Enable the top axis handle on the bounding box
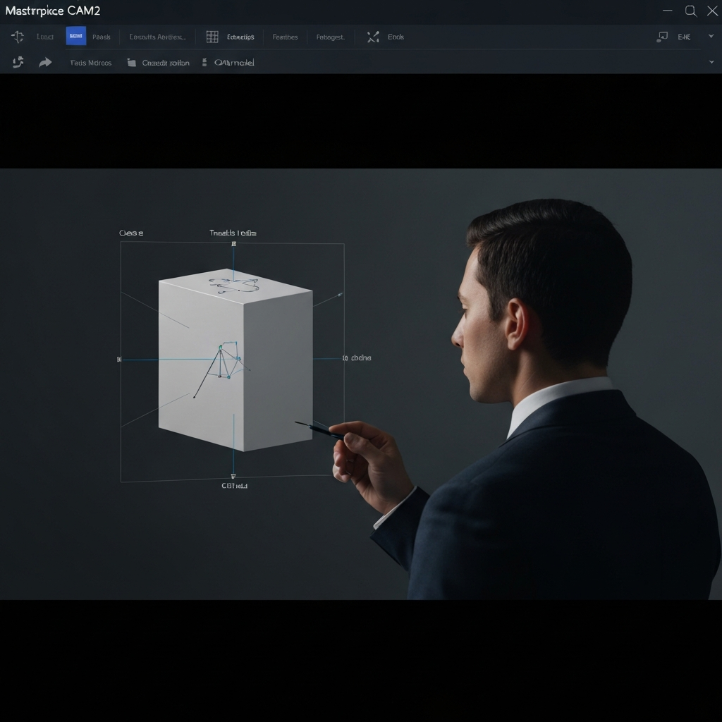Screen dimensions: 722x722 [x=233, y=242]
